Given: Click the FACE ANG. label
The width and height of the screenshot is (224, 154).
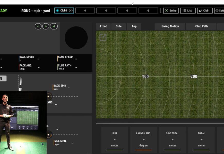Looking at the screenshot, I should 26,65.
